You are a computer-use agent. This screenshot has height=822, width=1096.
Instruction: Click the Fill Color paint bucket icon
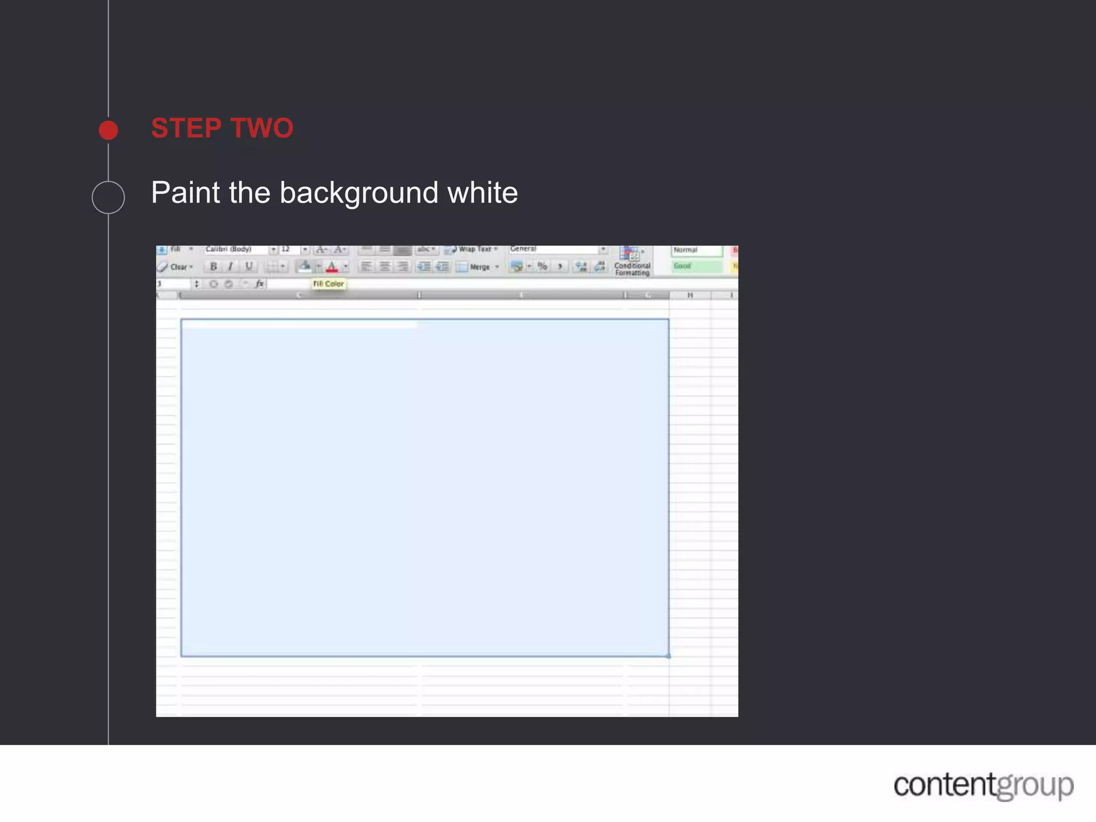[x=305, y=267]
